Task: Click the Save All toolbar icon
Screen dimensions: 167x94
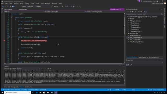Action: point(14,6)
